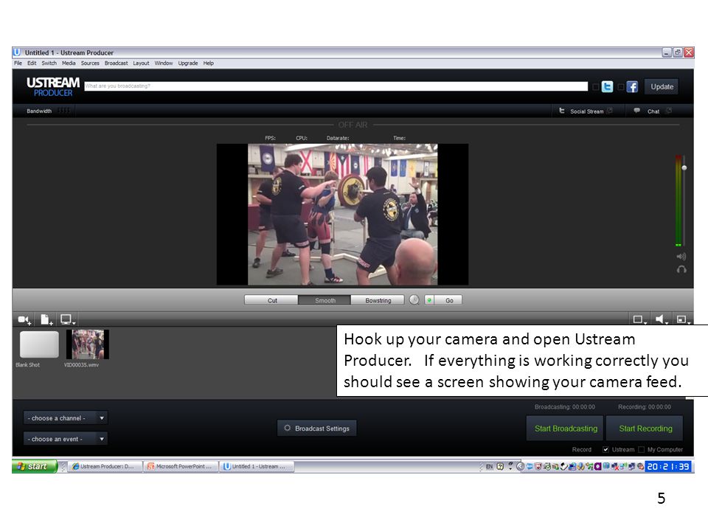Open the choose an event dropdown
This screenshot has width=708, height=531.
coord(66,439)
